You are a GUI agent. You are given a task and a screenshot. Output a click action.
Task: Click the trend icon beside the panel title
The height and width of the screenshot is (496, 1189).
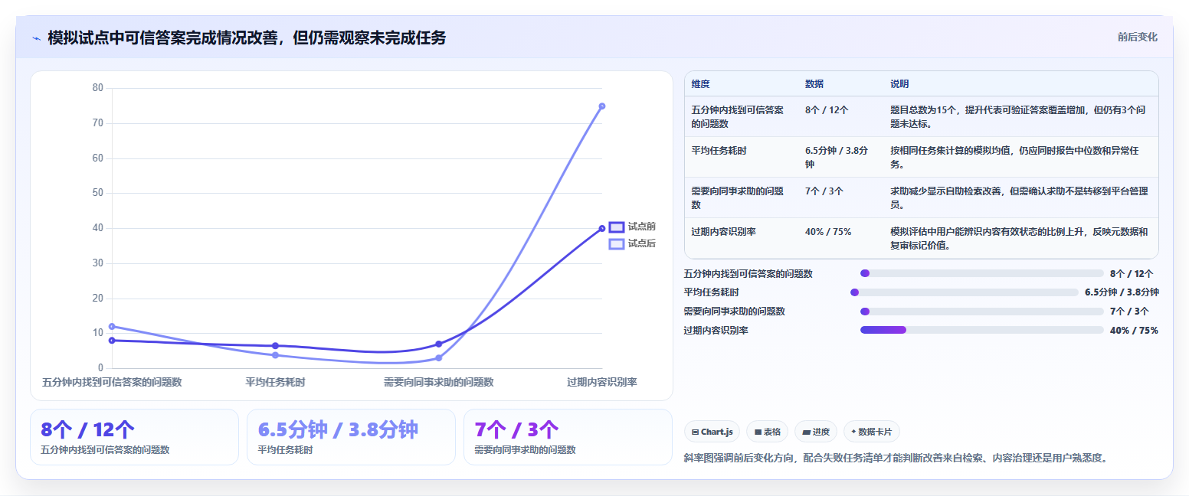click(36, 38)
